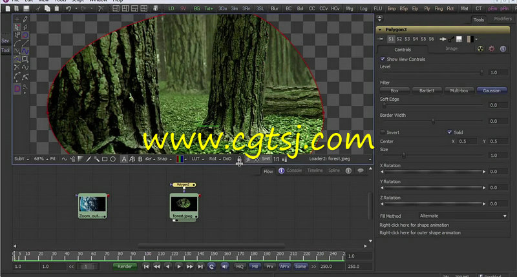Click the crosshair click-append polygon tool
This screenshot has height=277, width=517.
17,19
